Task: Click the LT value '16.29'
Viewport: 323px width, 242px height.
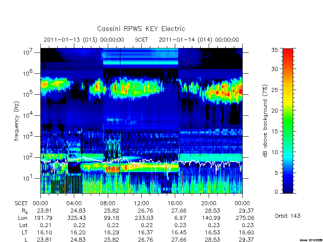Action: (x=111, y=232)
